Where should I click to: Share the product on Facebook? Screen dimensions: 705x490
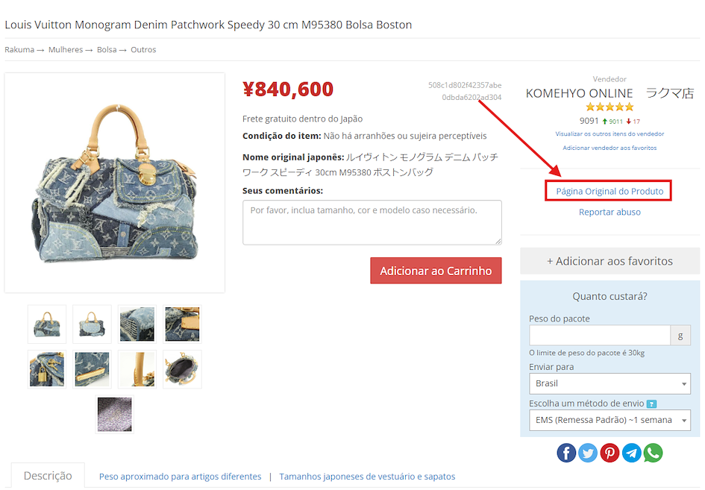[566, 453]
